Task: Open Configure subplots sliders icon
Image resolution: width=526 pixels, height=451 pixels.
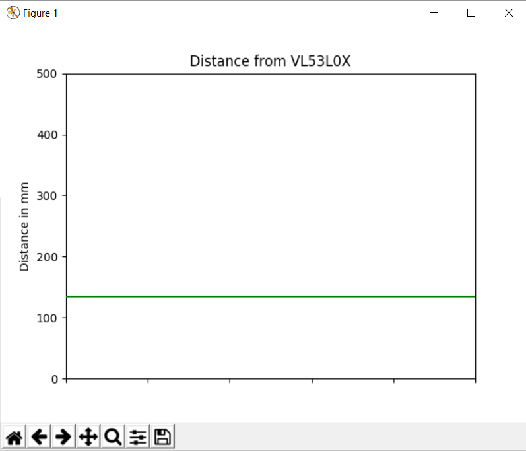Action: 138,436
